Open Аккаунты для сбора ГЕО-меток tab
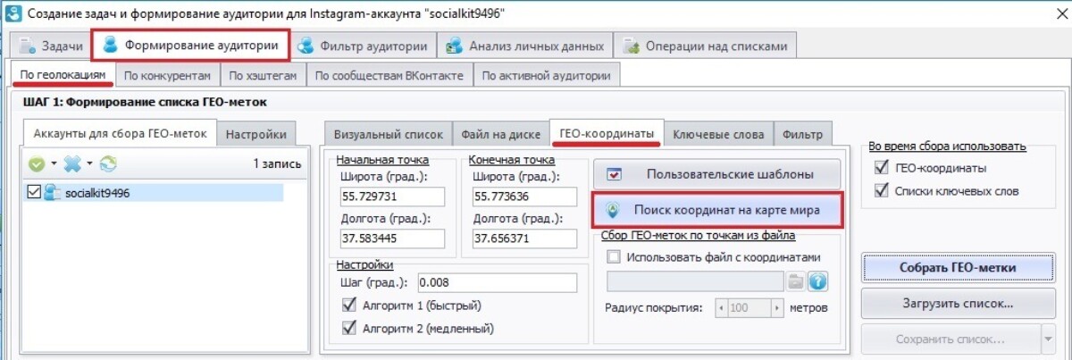Image resolution: width=1072 pixels, height=360 pixels. [x=120, y=133]
